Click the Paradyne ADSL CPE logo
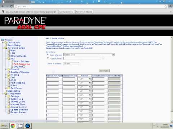 (x=25, y=23)
